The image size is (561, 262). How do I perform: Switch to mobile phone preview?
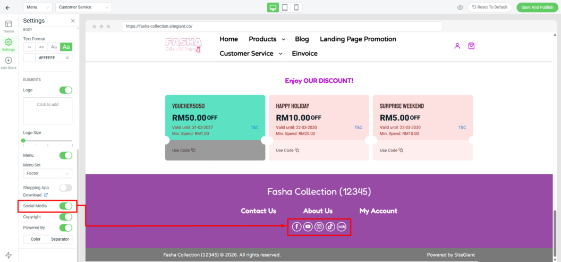[x=296, y=7]
